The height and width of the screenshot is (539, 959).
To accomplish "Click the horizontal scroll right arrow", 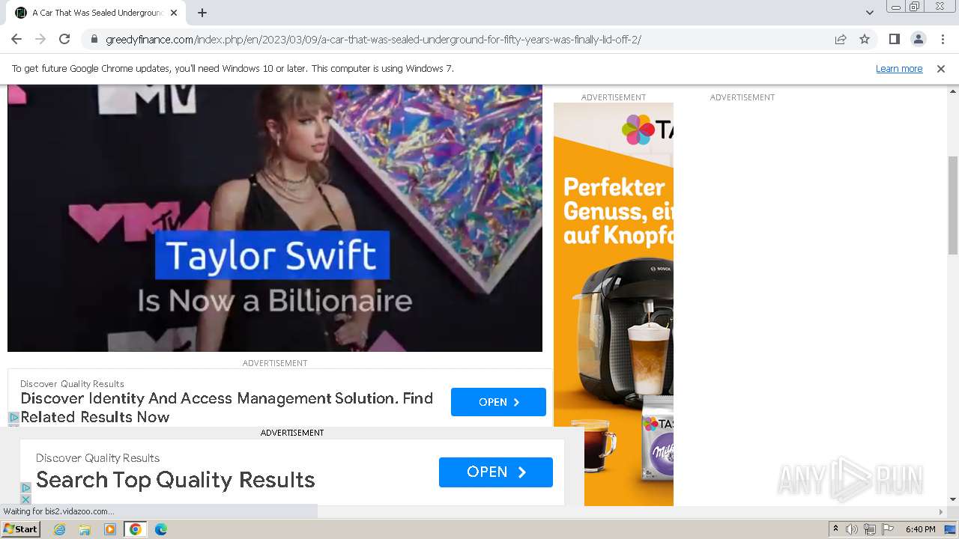I will [x=941, y=512].
